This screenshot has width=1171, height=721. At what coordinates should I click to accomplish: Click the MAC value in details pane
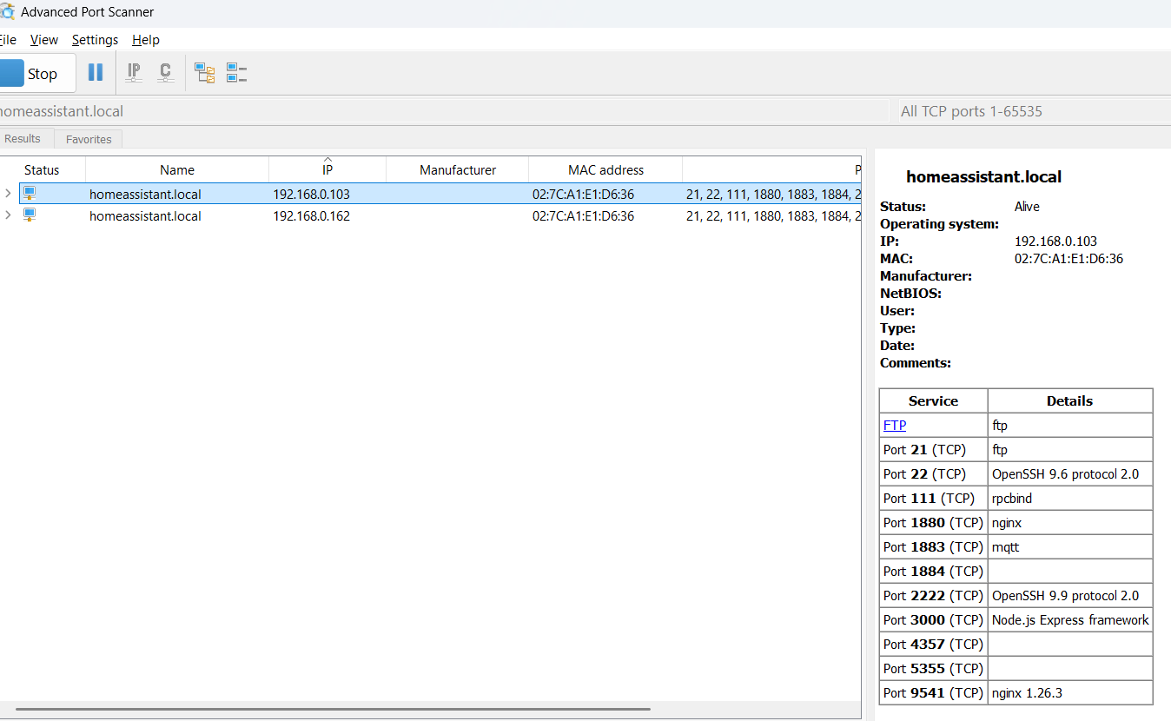pyautogui.click(x=1068, y=259)
